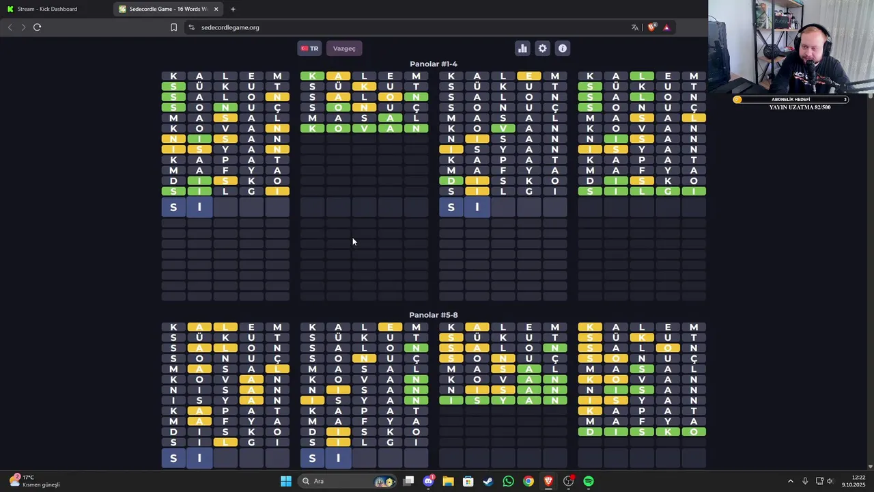View site information icon beside the URL
Image resolution: width=874 pixels, height=492 pixels.
192,27
